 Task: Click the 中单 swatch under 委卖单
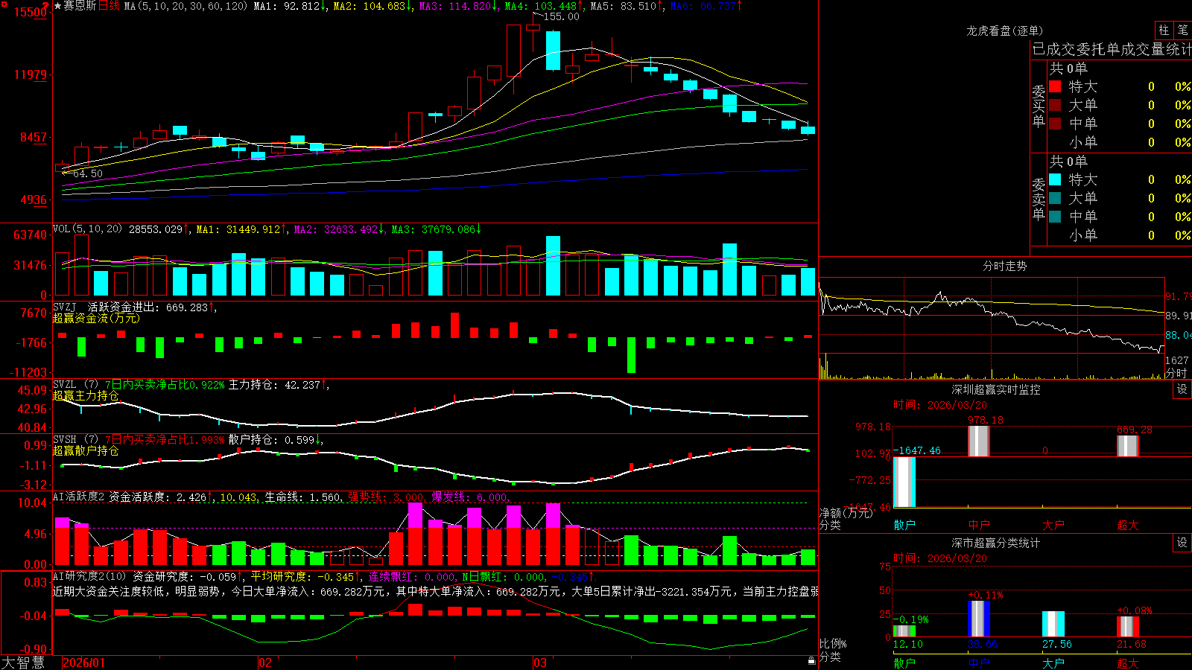point(1055,217)
